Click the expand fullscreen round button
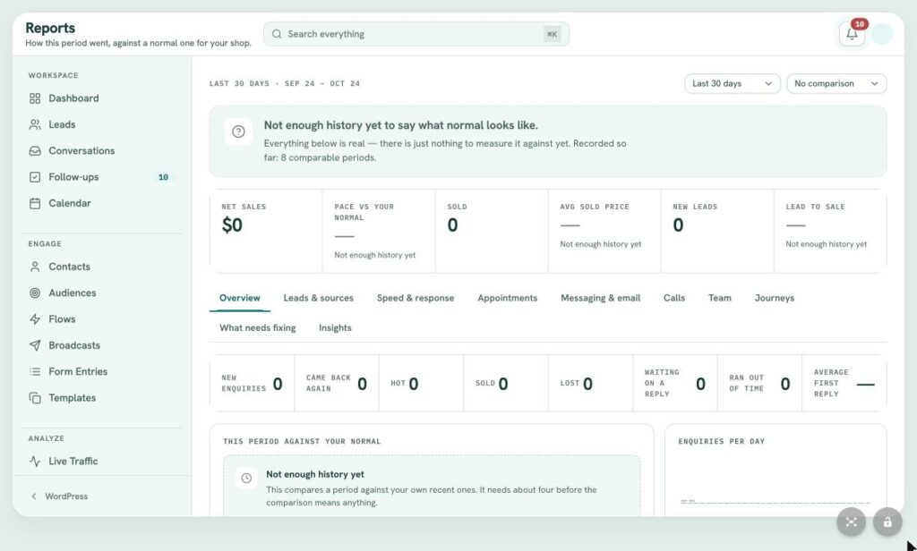This screenshot has height=551, width=917. (851, 521)
